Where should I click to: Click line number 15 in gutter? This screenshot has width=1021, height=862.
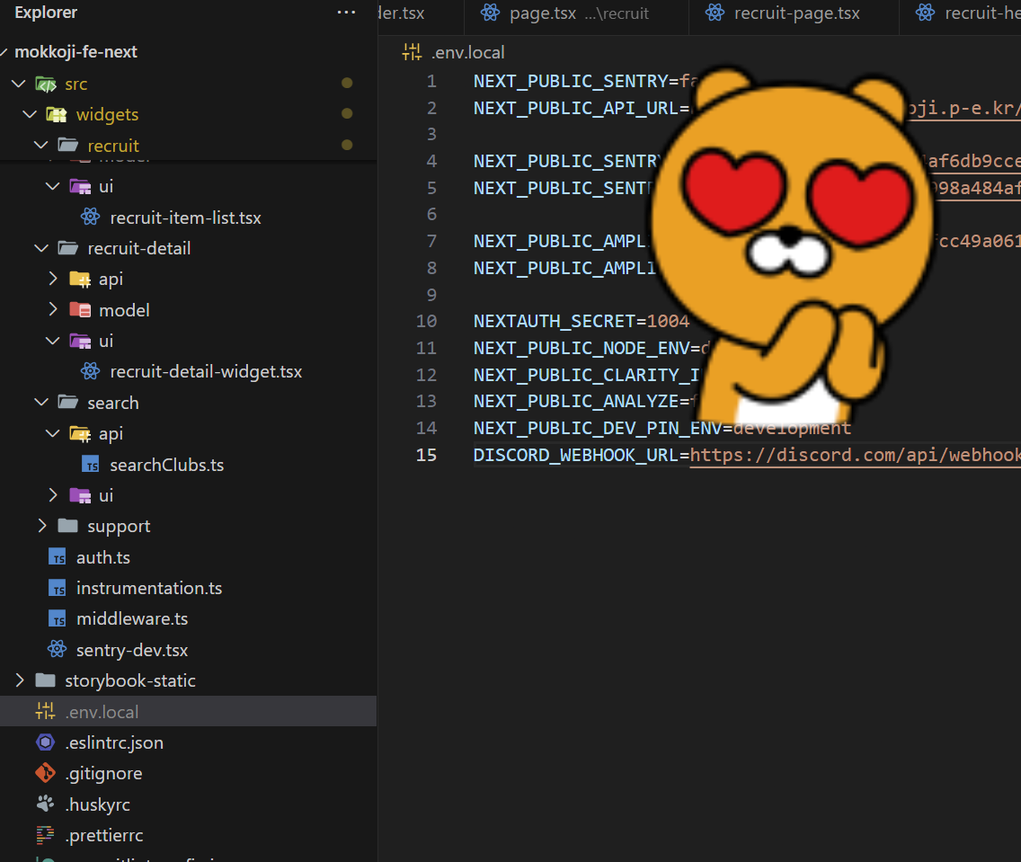pos(427,455)
